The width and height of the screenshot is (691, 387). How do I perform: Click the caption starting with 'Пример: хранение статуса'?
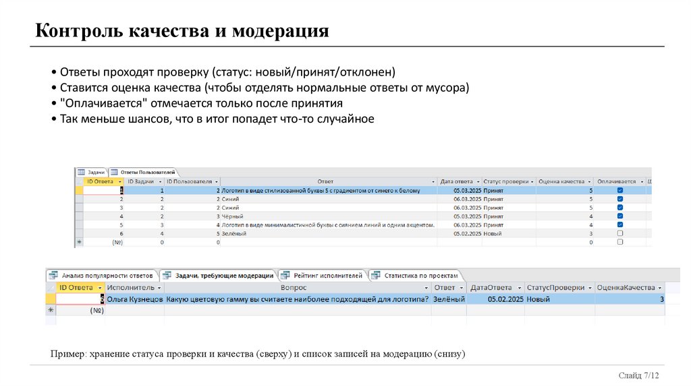(x=258, y=353)
